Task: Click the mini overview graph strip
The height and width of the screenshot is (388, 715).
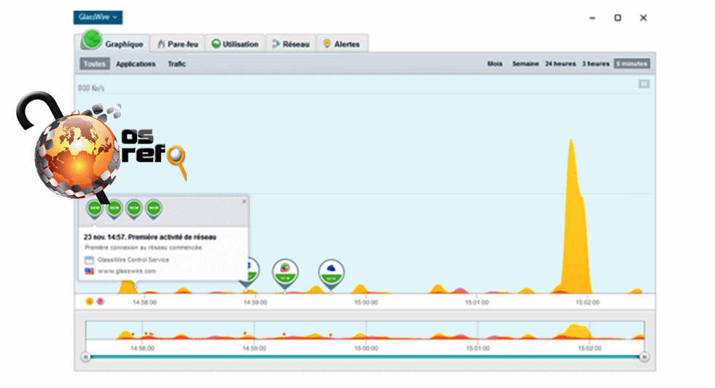Action: [365, 330]
